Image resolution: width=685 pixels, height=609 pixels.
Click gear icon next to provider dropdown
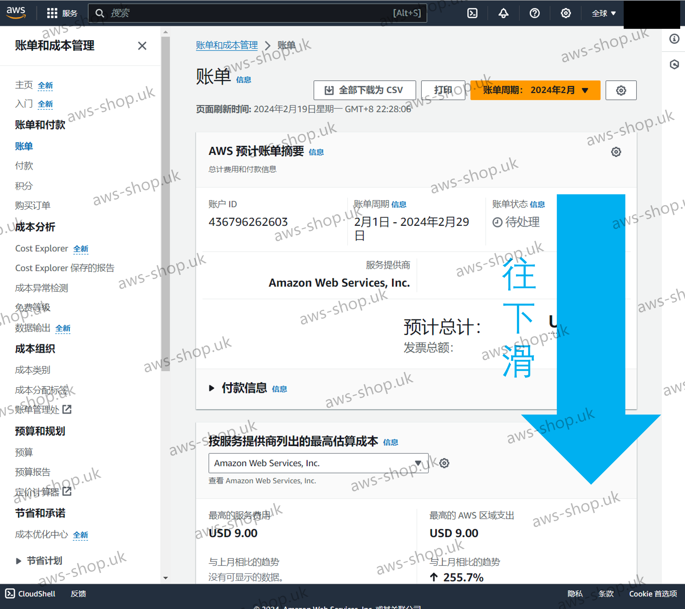[444, 463]
